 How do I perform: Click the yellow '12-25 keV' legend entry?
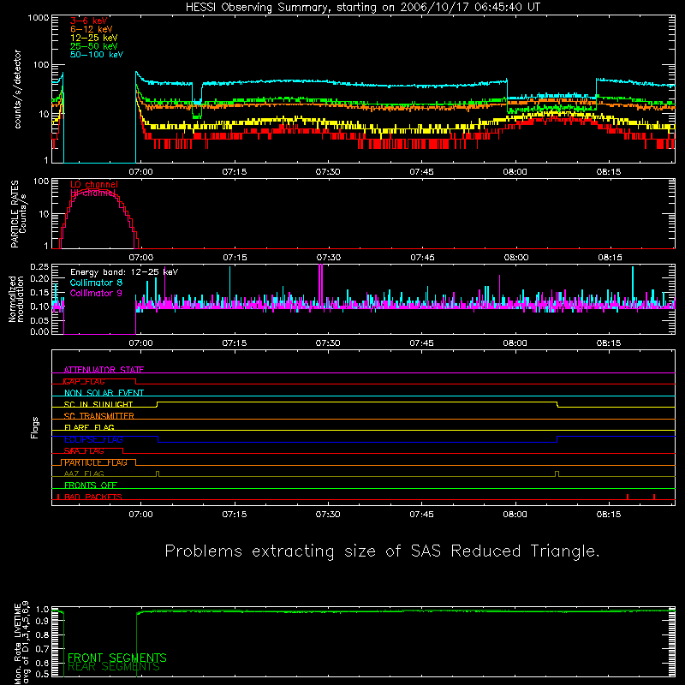(94, 38)
